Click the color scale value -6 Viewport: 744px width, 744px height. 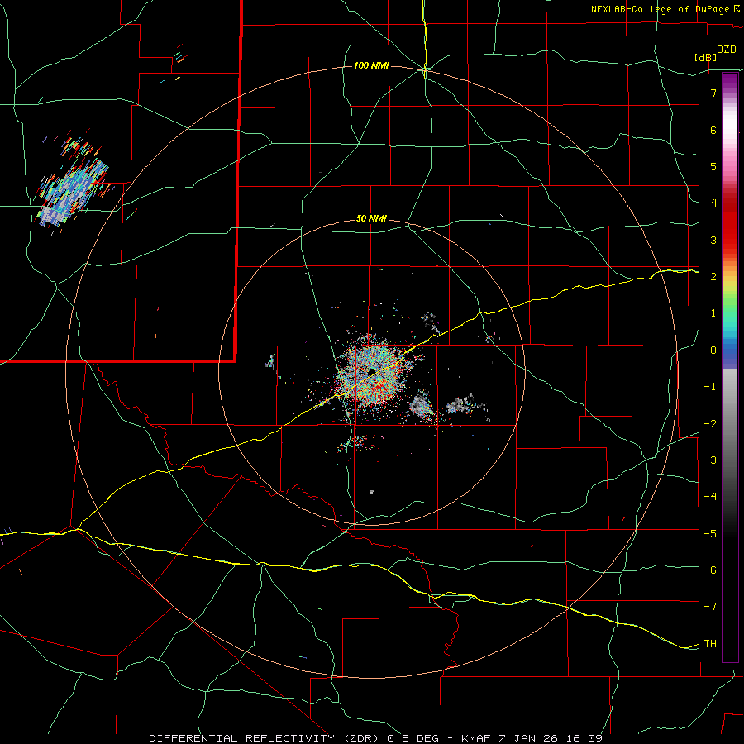(x=710, y=570)
